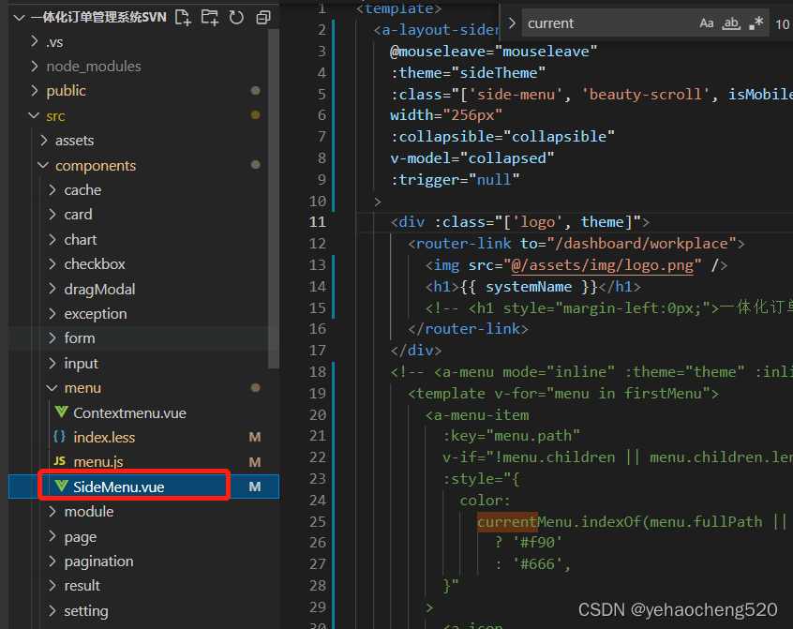Click the highlighted 'current' match on line 25
This screenshot has width=793, height=629.
pos(507,522)
